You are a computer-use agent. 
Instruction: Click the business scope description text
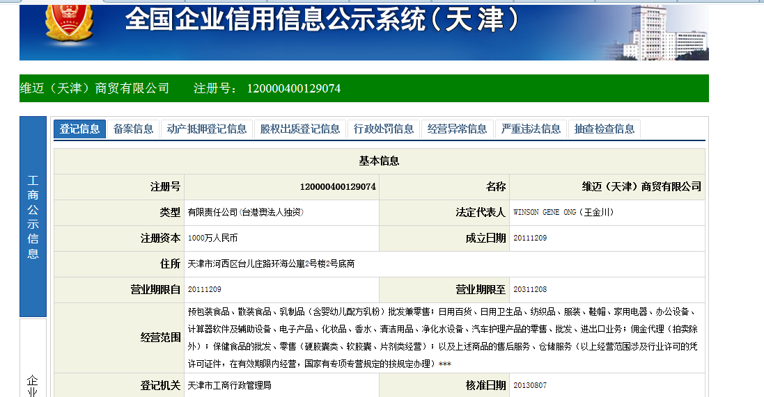click(x=442, y=338)
